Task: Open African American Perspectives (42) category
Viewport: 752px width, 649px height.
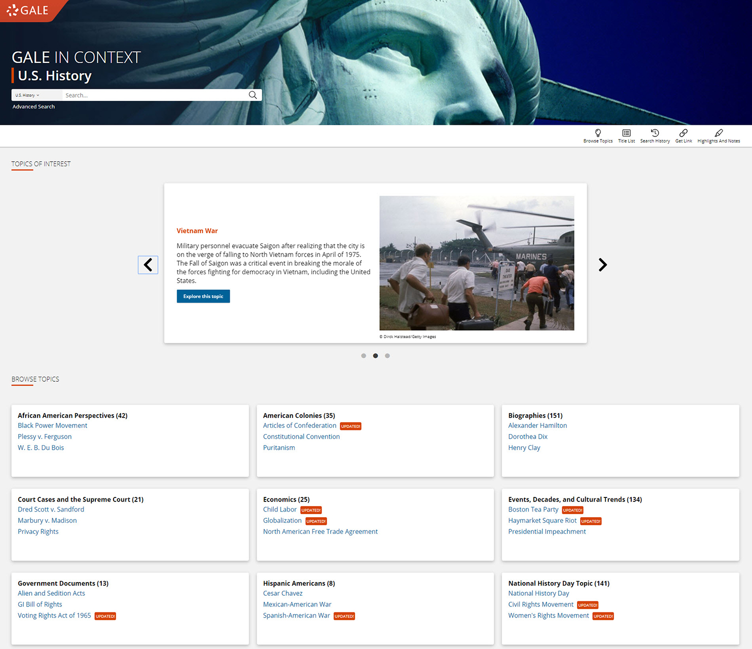Action: [73, 415]
